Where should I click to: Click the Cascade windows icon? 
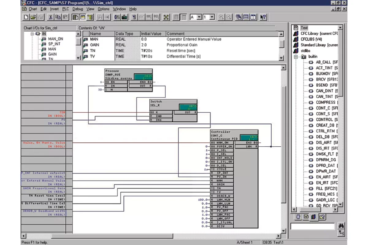239,17
